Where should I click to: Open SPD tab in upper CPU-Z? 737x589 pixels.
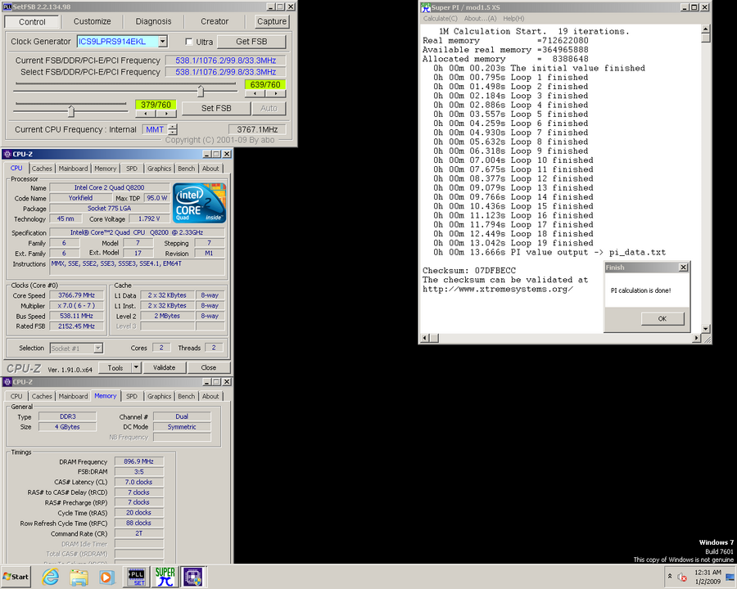point(132,169)
